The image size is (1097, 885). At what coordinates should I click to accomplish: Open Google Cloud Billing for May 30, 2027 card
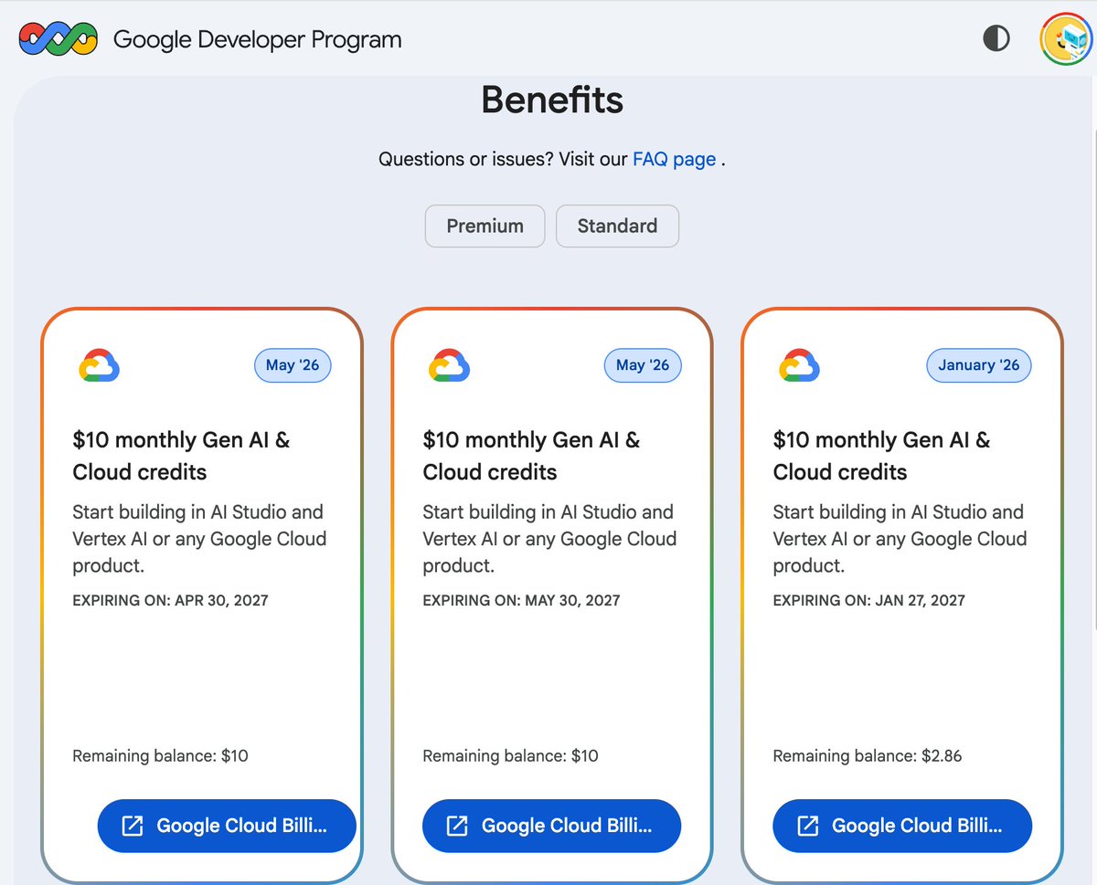551,826
